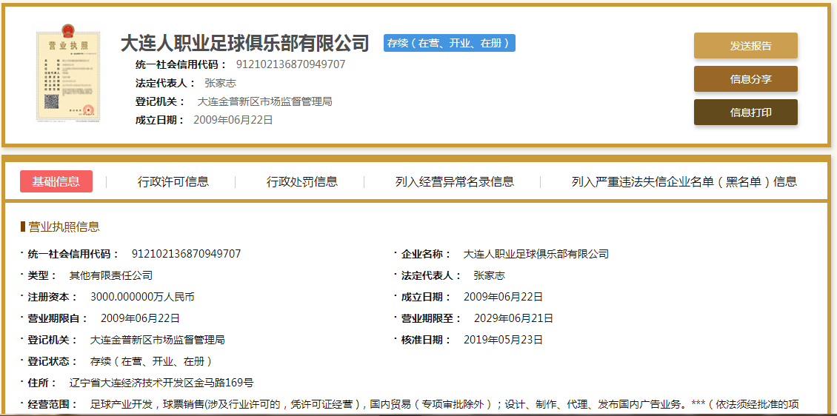The height and width of the screenshot is (416, 837).
Task: Click address 辽宁省大连经济技术开发区金马路169号
Action: click(x=161, y=383)
